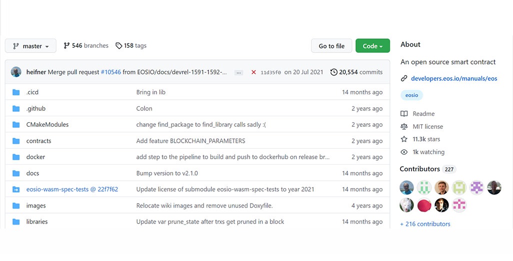Open 'Update var prune_state' commit message
The image size is (513, 261).
point(210,222)
